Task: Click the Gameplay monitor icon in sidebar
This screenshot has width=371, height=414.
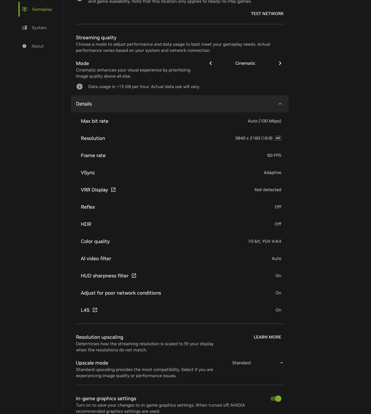Action: [25, 9]
